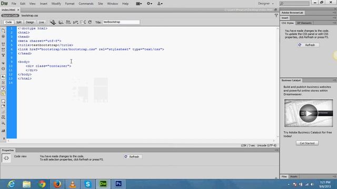337x189 pixels.
Task: Click Open Documents icon in coding toolbar
Action: coord(3,30)
